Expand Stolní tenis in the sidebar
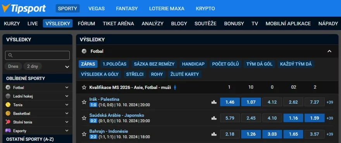The image size is (341, 143). (67, 122)
